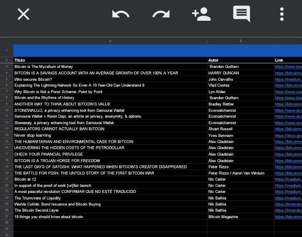Open the link in the Lightning Network row
302x237 pixels.
coord(288,85)
